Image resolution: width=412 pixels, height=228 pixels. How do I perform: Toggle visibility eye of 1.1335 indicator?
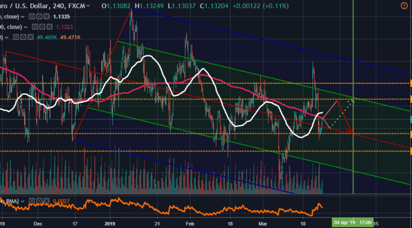pyautogui.click(x=32, y=17)
